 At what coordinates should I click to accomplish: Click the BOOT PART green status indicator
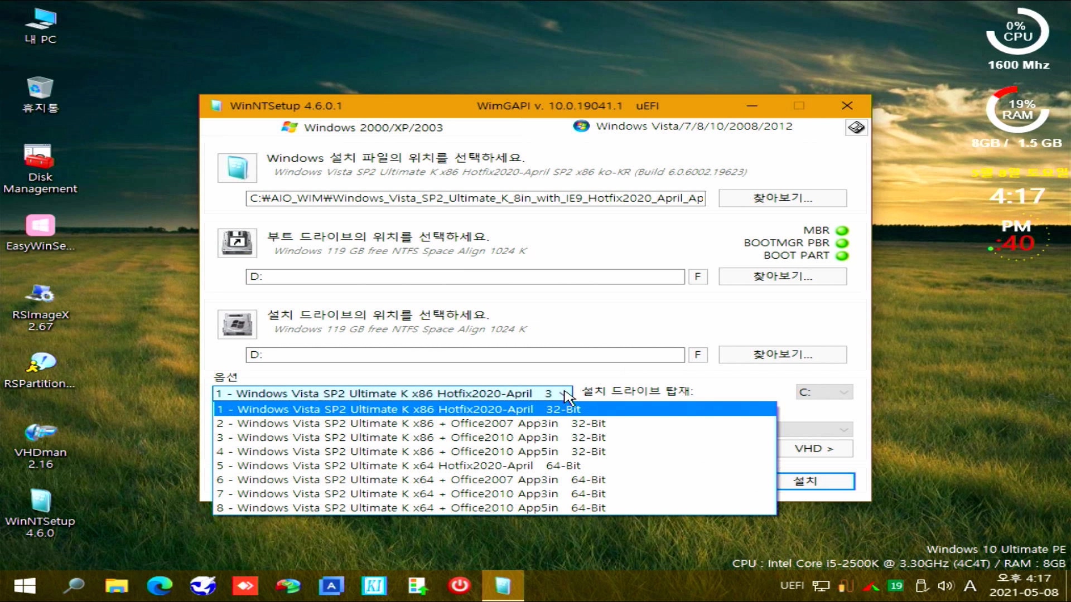(842, 256)
